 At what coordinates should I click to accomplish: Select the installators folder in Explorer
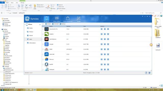pyautogui.click(x=158, y=34)
